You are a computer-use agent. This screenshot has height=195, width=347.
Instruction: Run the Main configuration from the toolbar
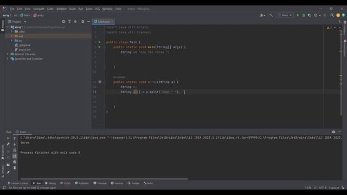[298, 15]
